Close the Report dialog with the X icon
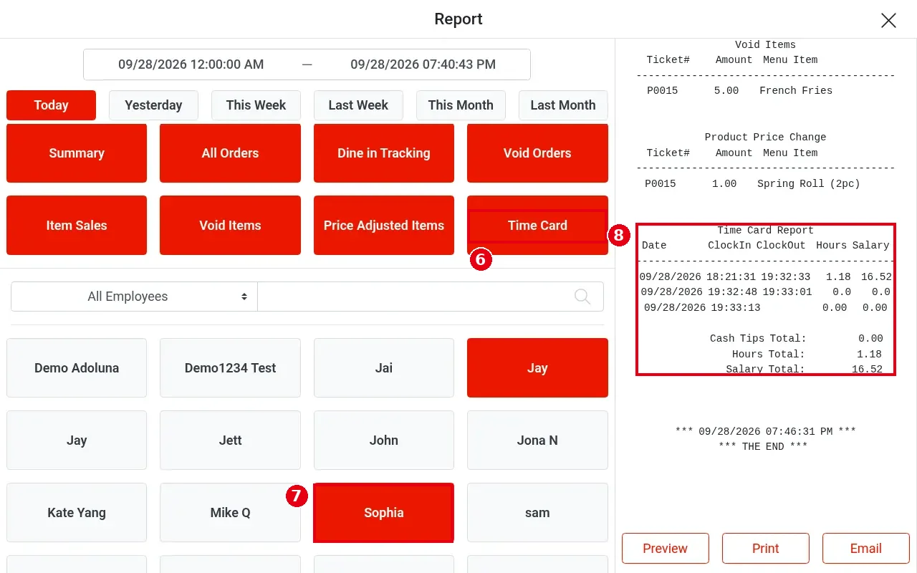 [x=888, y=20]
